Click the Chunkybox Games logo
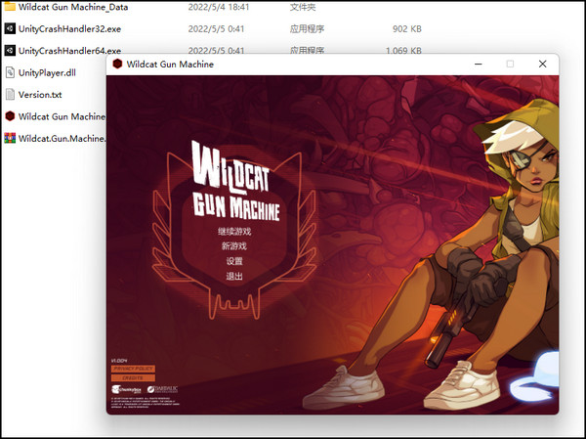The image size is (586, 439). point(126,389)
